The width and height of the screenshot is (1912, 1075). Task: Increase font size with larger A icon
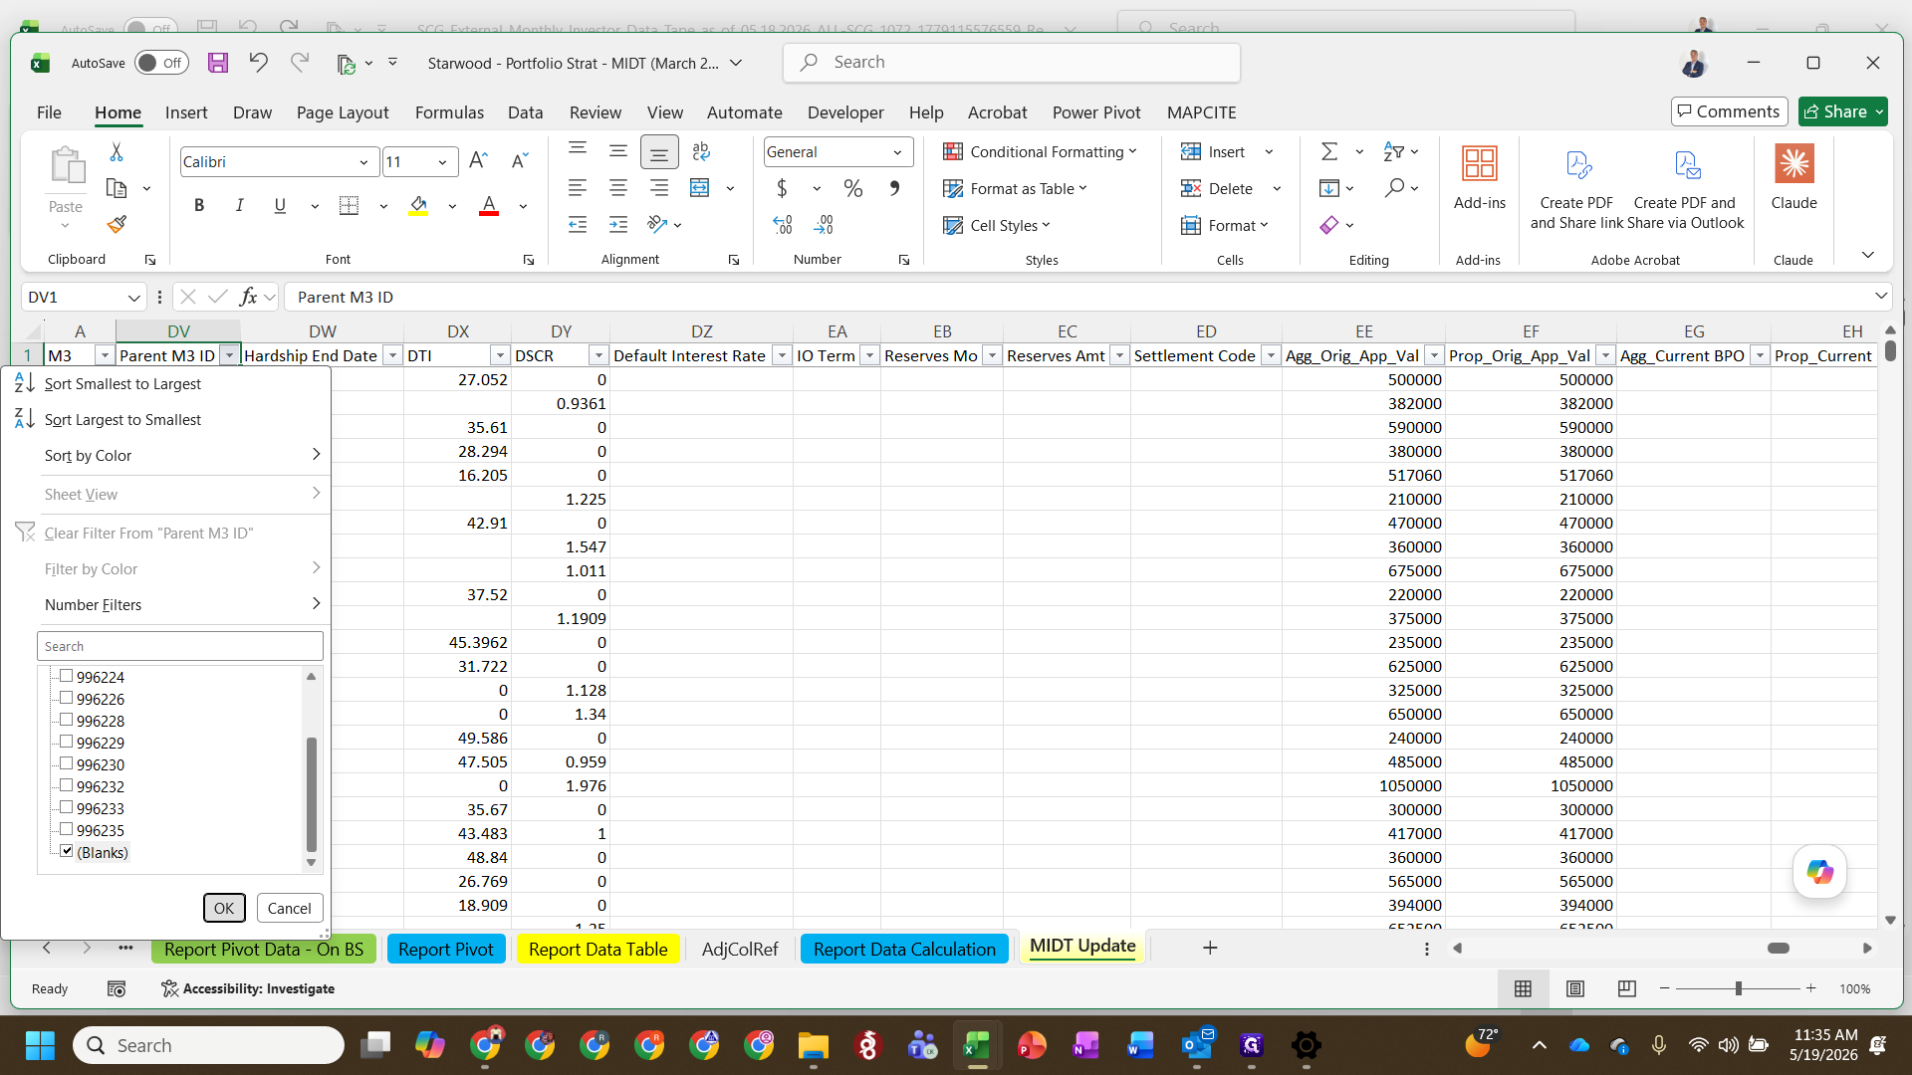[478, 161]
